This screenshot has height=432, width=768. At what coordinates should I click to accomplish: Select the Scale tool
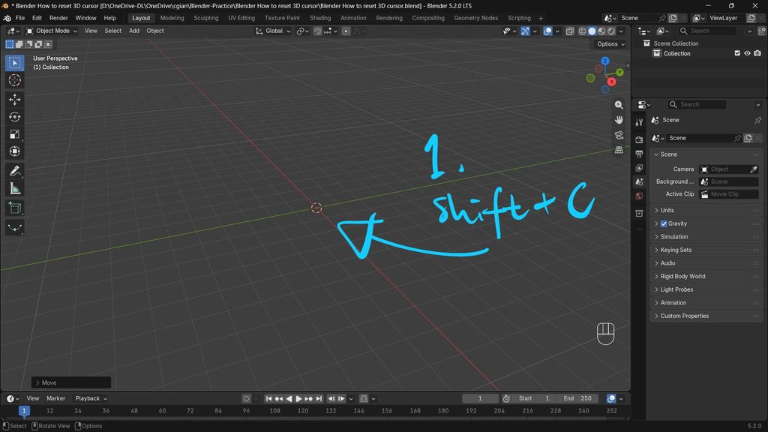tap(15, 134)
